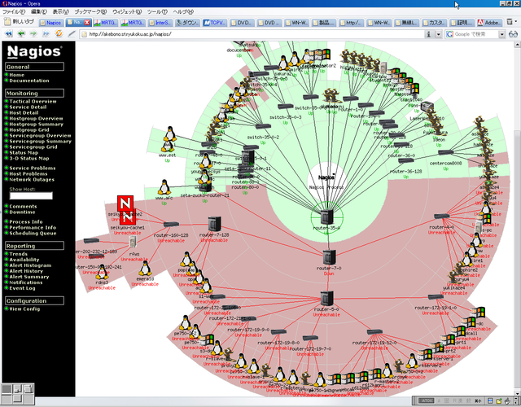This screenshot has height=407, width=521.
Task: Click the Nagios Process center node
Action: (326, 181)
